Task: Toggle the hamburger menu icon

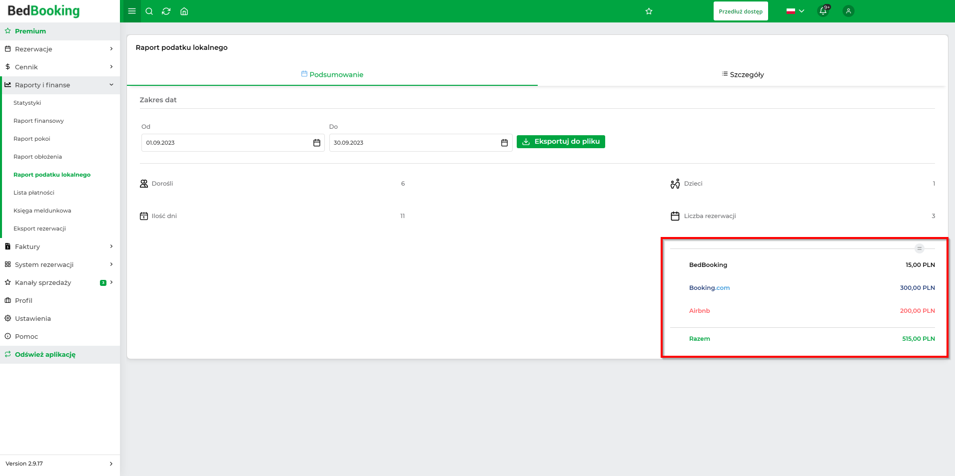Action: tap(132, 11)
